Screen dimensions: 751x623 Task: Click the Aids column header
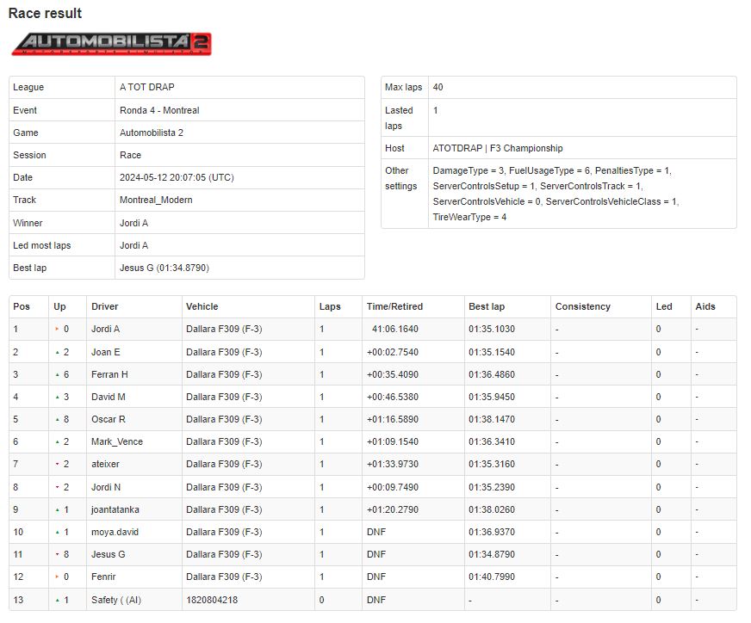[x=705, y=306]
